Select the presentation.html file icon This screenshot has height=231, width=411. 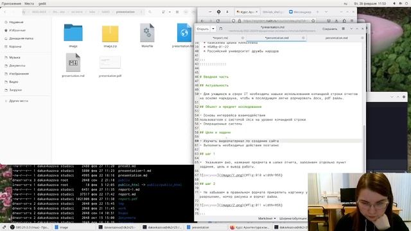tap(184, 33)
